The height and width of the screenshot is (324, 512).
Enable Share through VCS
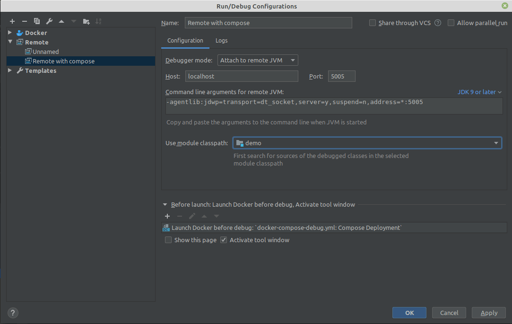tap(373, 23)
